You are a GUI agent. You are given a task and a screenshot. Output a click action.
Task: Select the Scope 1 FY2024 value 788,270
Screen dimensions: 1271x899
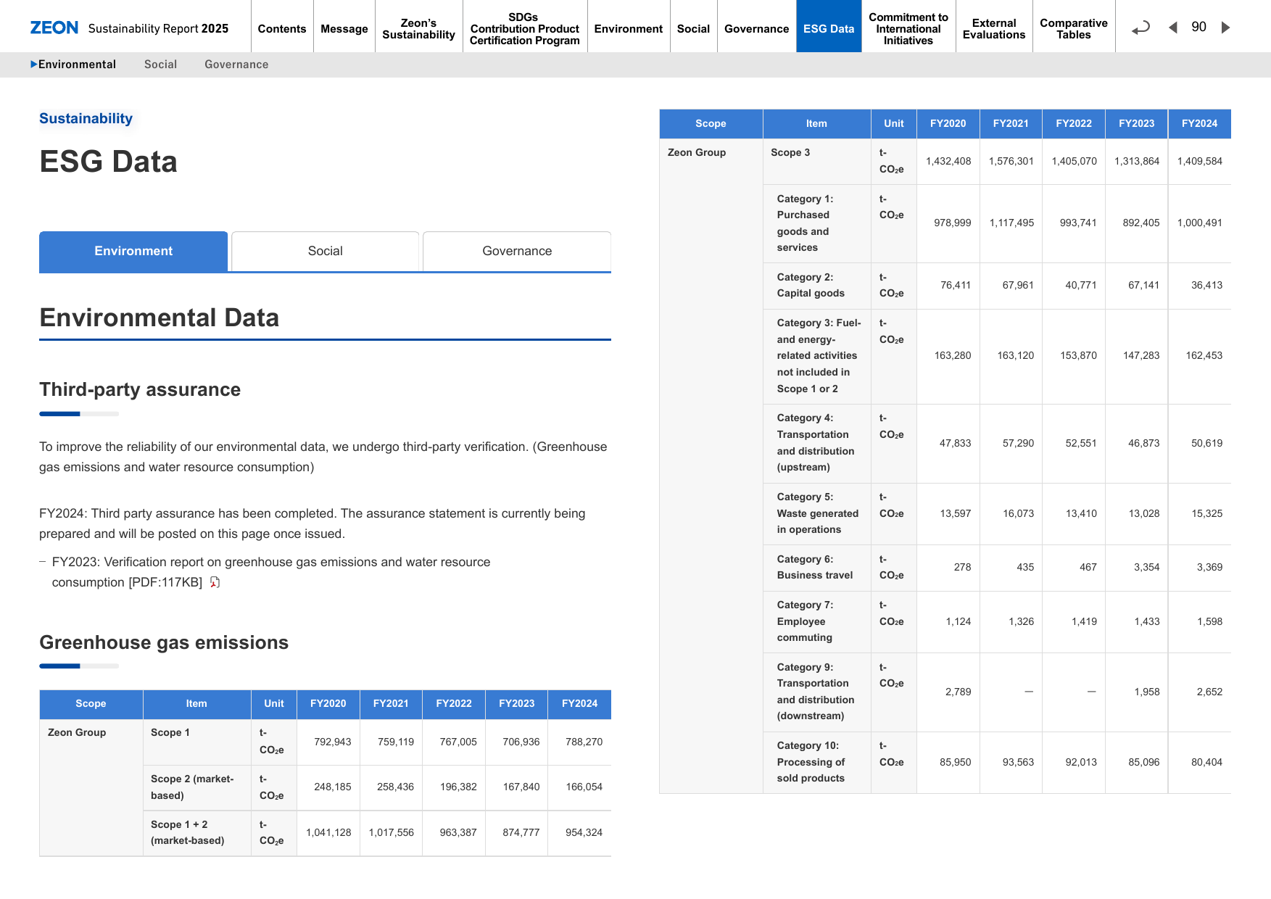pyautogui.click(x=584, y=742)
